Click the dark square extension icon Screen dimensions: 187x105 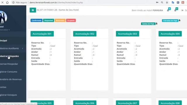coord(178,2)
